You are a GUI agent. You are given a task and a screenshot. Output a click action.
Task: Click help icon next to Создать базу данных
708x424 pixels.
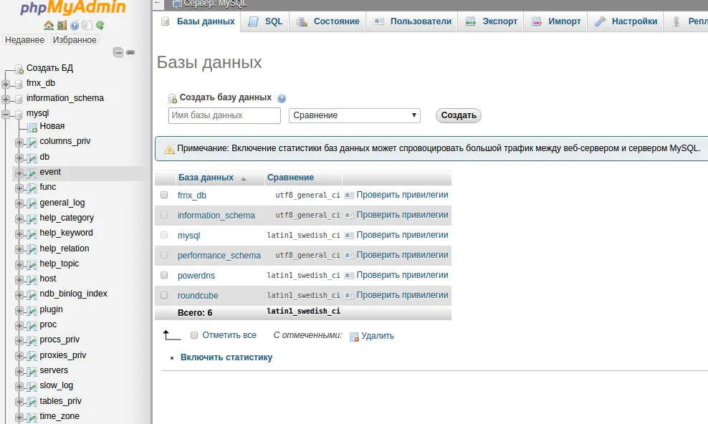pos(282,98)
